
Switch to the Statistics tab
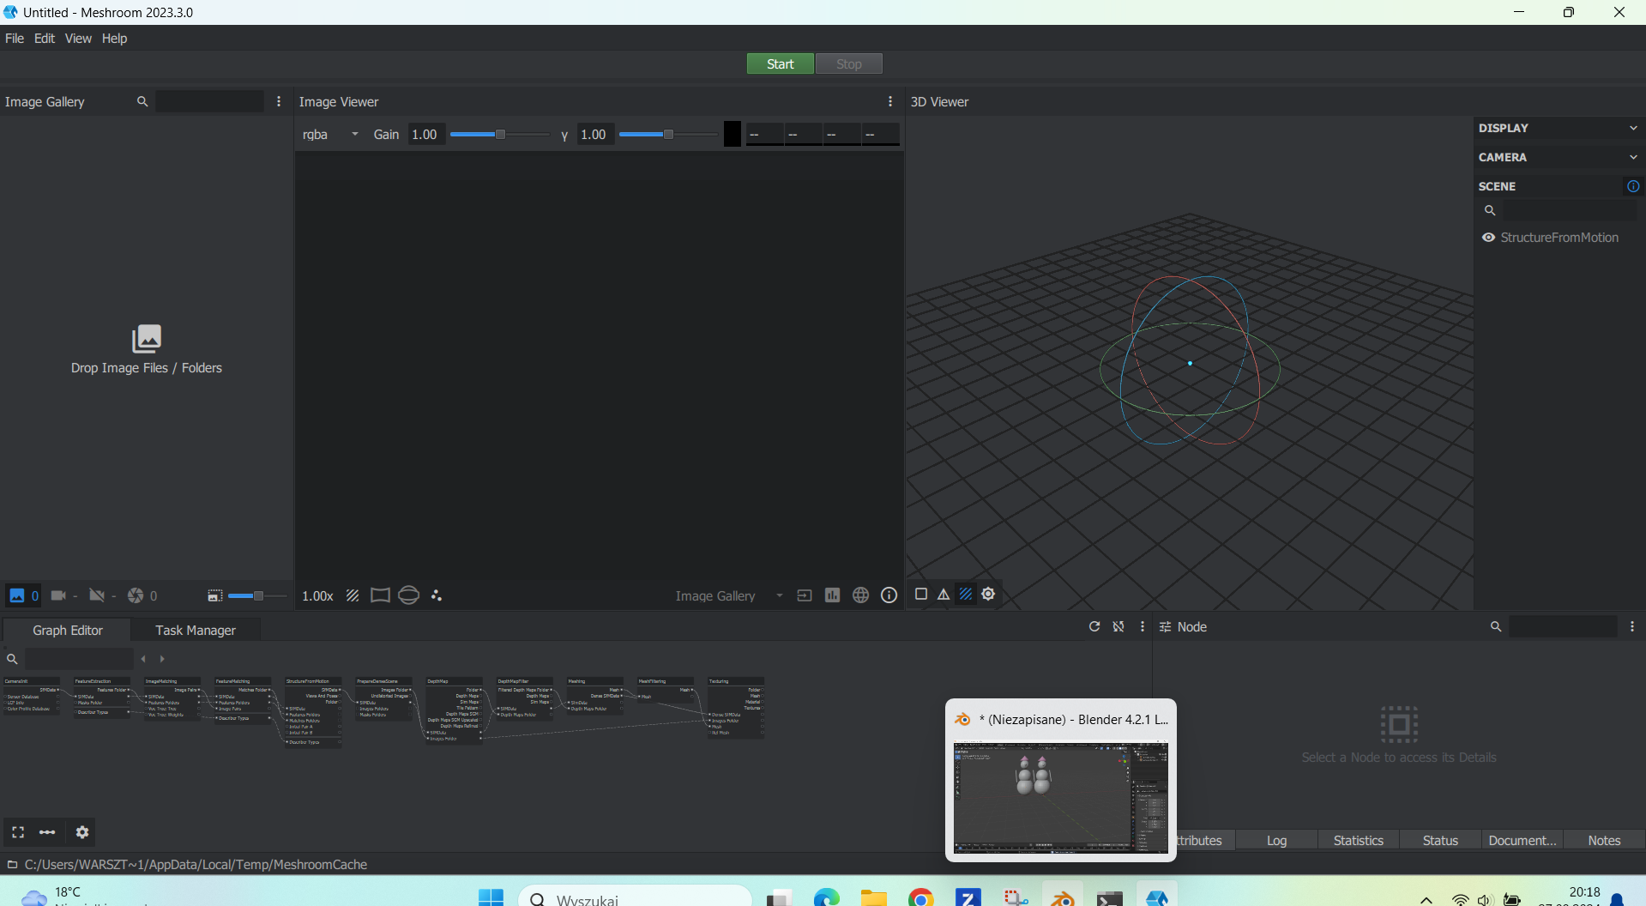(1359, 841)
